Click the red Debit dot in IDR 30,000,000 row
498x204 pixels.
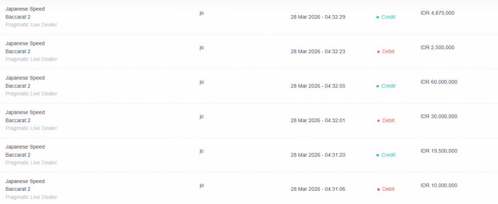378,121
